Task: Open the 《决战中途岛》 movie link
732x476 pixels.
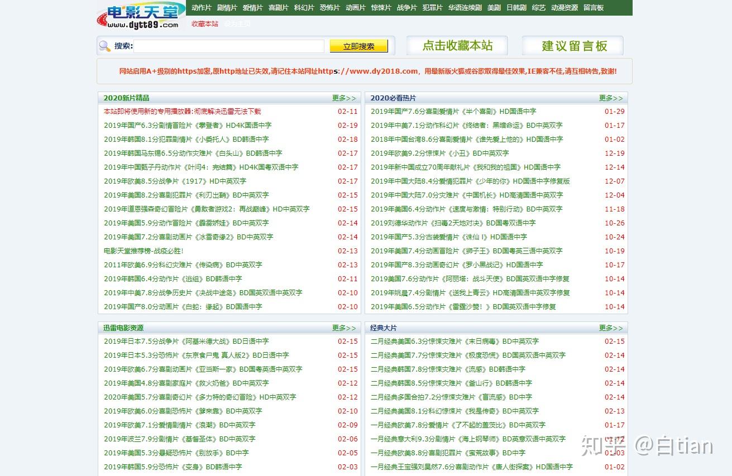Action: tap(203, 292)
